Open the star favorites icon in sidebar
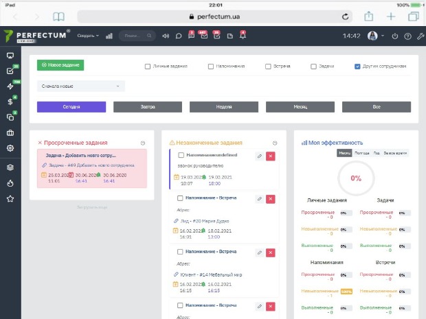 [10, 199]
